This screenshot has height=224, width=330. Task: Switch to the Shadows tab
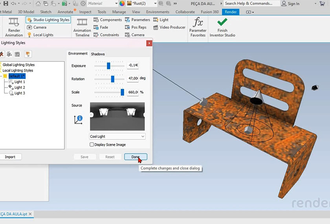(x=98, y=54)
